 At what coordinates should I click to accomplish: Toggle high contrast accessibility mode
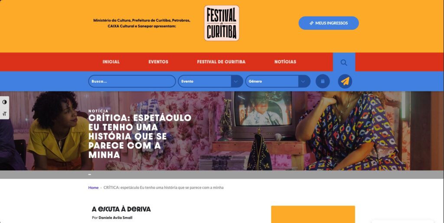(x=4, y=102)
